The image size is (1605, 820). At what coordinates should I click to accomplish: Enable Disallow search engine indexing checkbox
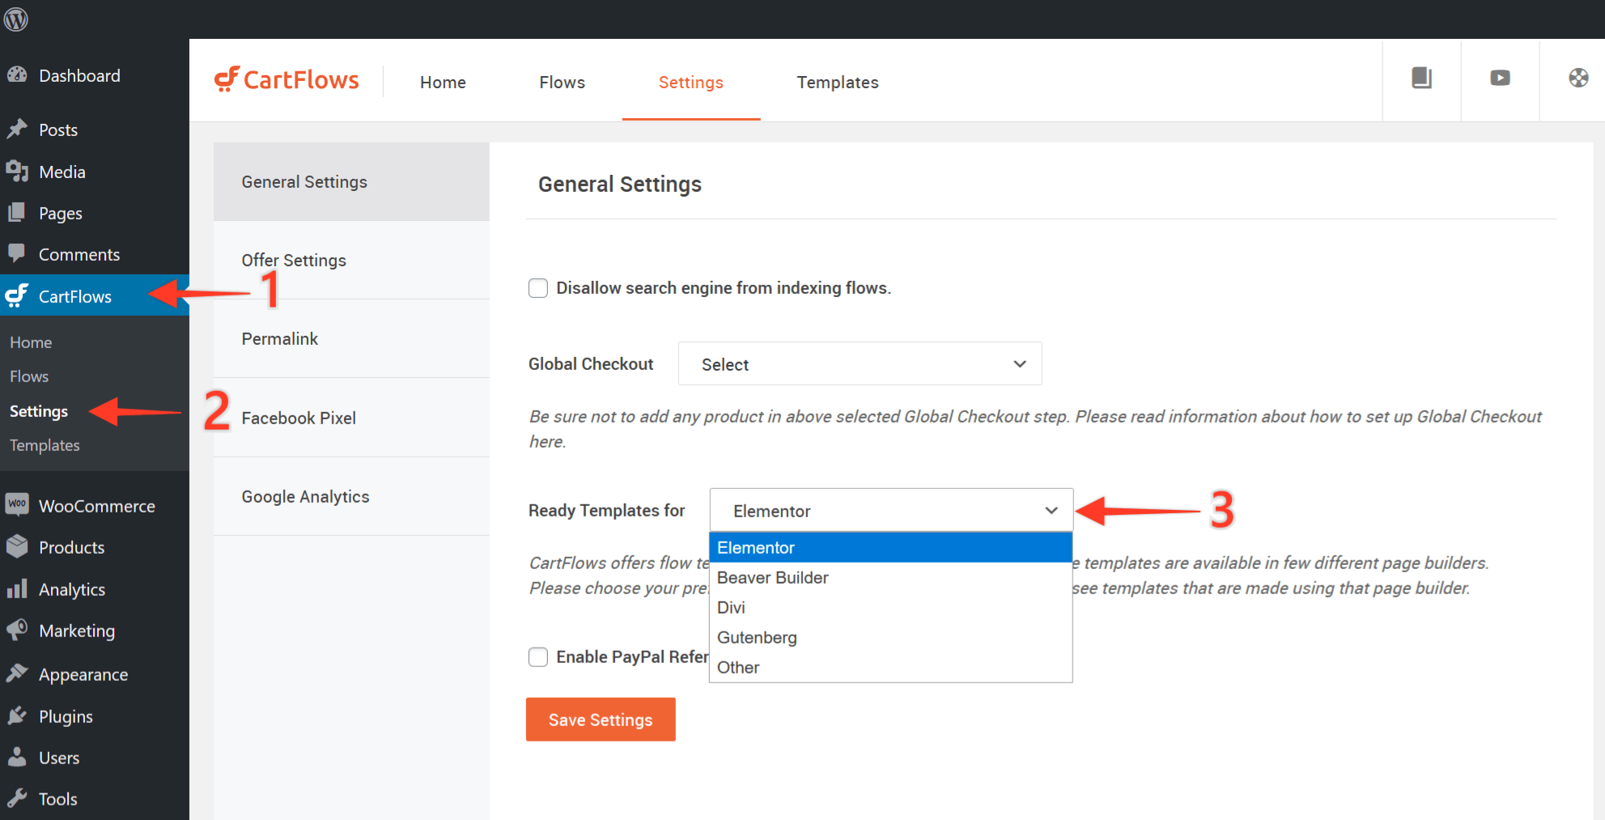coord(538,288)
